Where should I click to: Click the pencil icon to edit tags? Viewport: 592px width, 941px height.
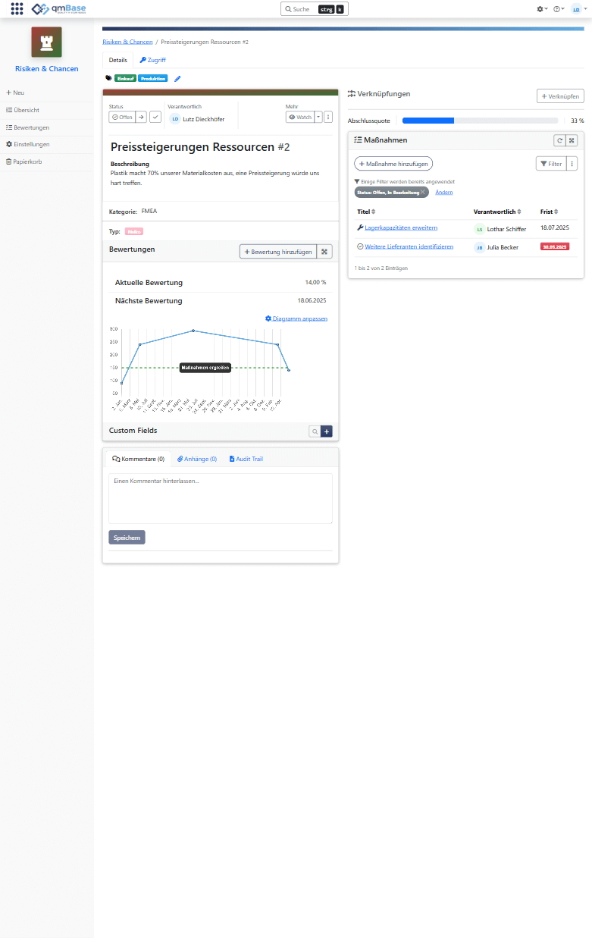pyautogui.click(x=177, y=78)
